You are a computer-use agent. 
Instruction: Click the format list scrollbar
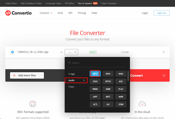click(128, 76)
